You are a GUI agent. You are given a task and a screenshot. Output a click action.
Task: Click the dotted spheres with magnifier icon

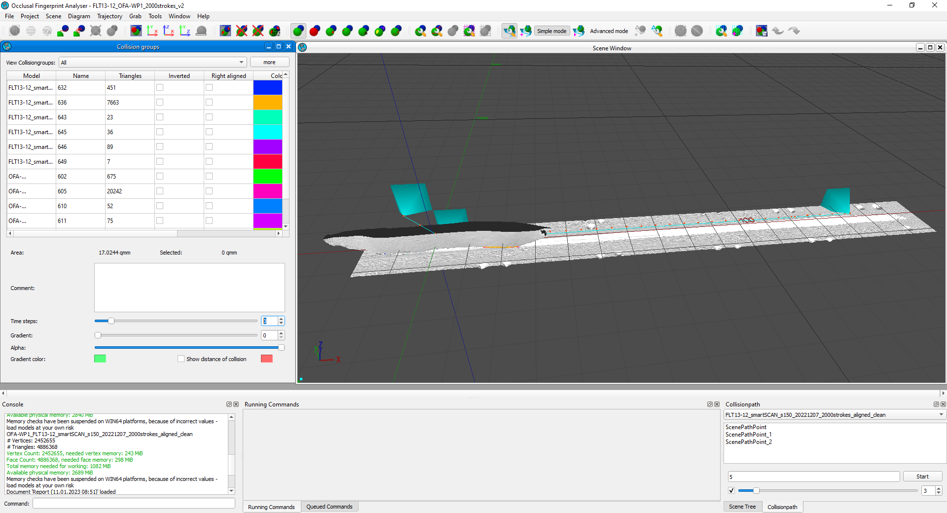[x=721, y=31]
